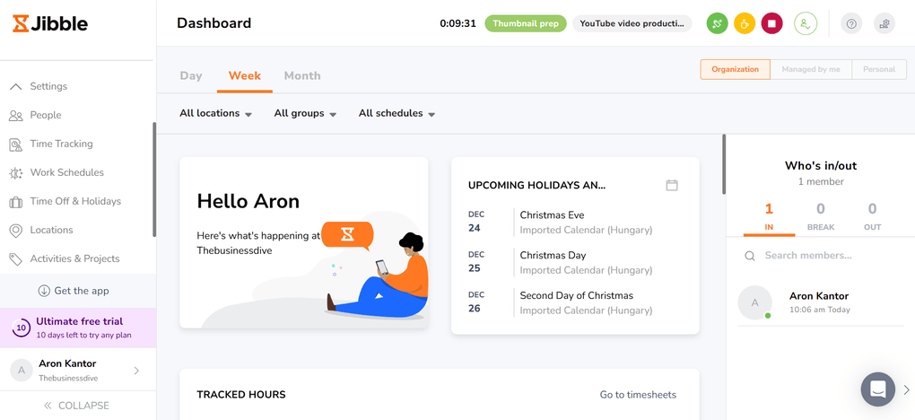The height and width of the screenshot is (420, 915).
Task: Expand the Aron Kantor account chevron
Action: tap(136, 371)
